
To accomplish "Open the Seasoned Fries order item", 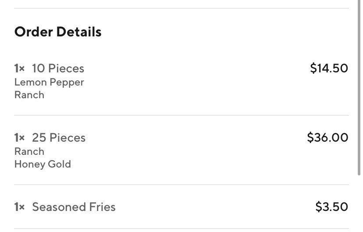I will pyautogui.click(x=74, y=207).
